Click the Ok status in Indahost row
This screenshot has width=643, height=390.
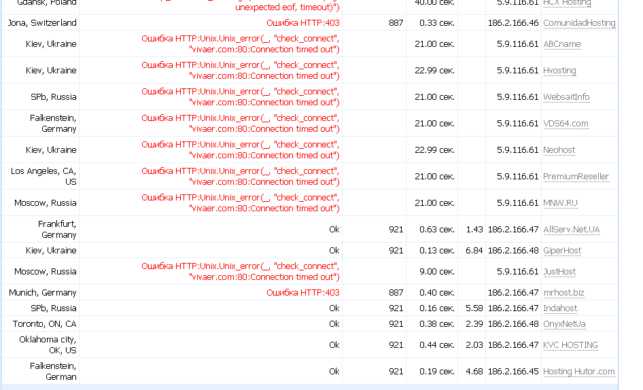click(x=334, y=308)
